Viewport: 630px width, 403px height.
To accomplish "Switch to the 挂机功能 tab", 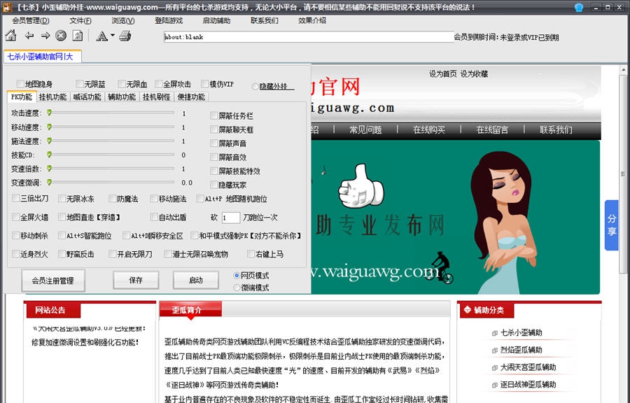I will pos(52,97).
